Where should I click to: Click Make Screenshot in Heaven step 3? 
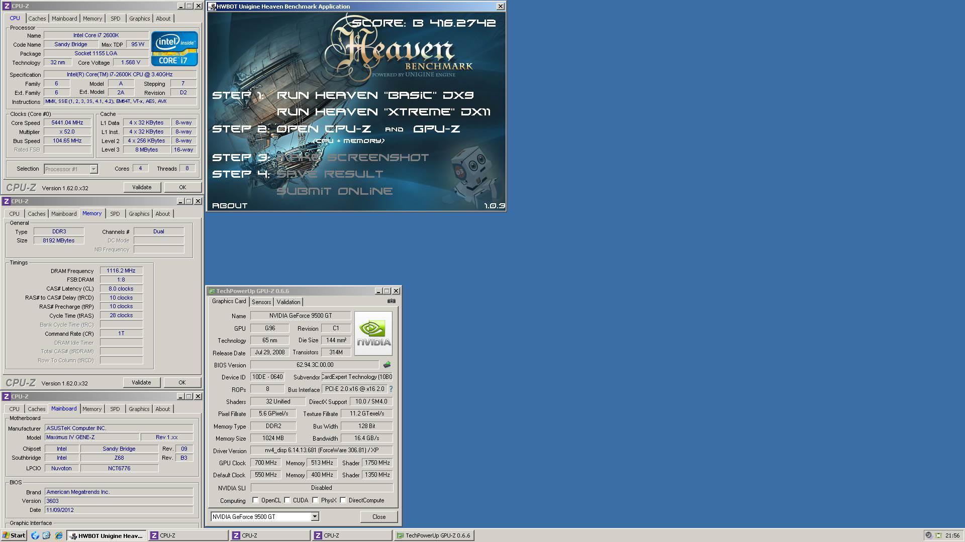[352, 158]
